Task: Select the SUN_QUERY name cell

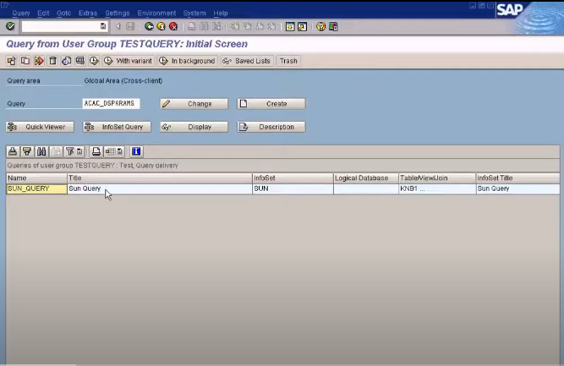Action: 36,188
